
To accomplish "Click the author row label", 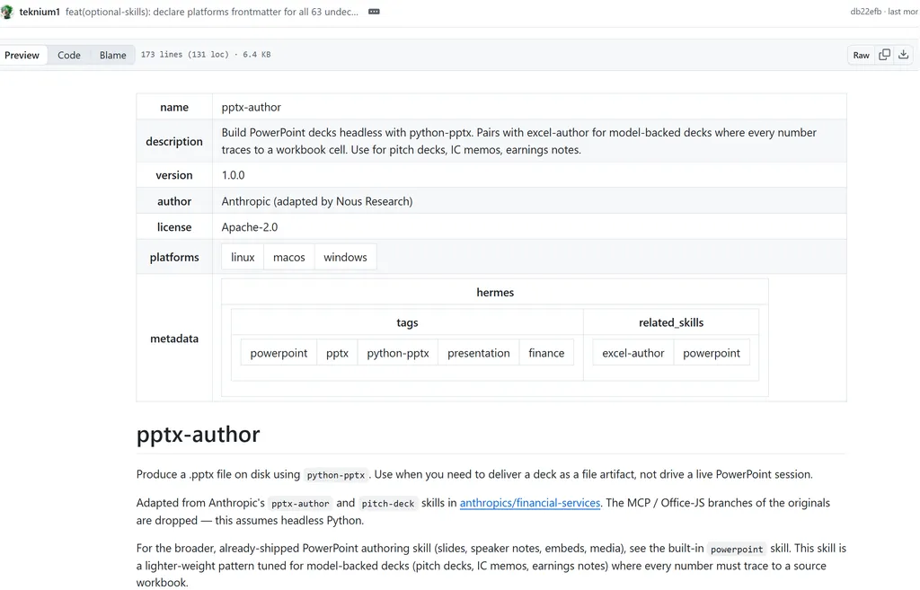I will tap(174, 201).
